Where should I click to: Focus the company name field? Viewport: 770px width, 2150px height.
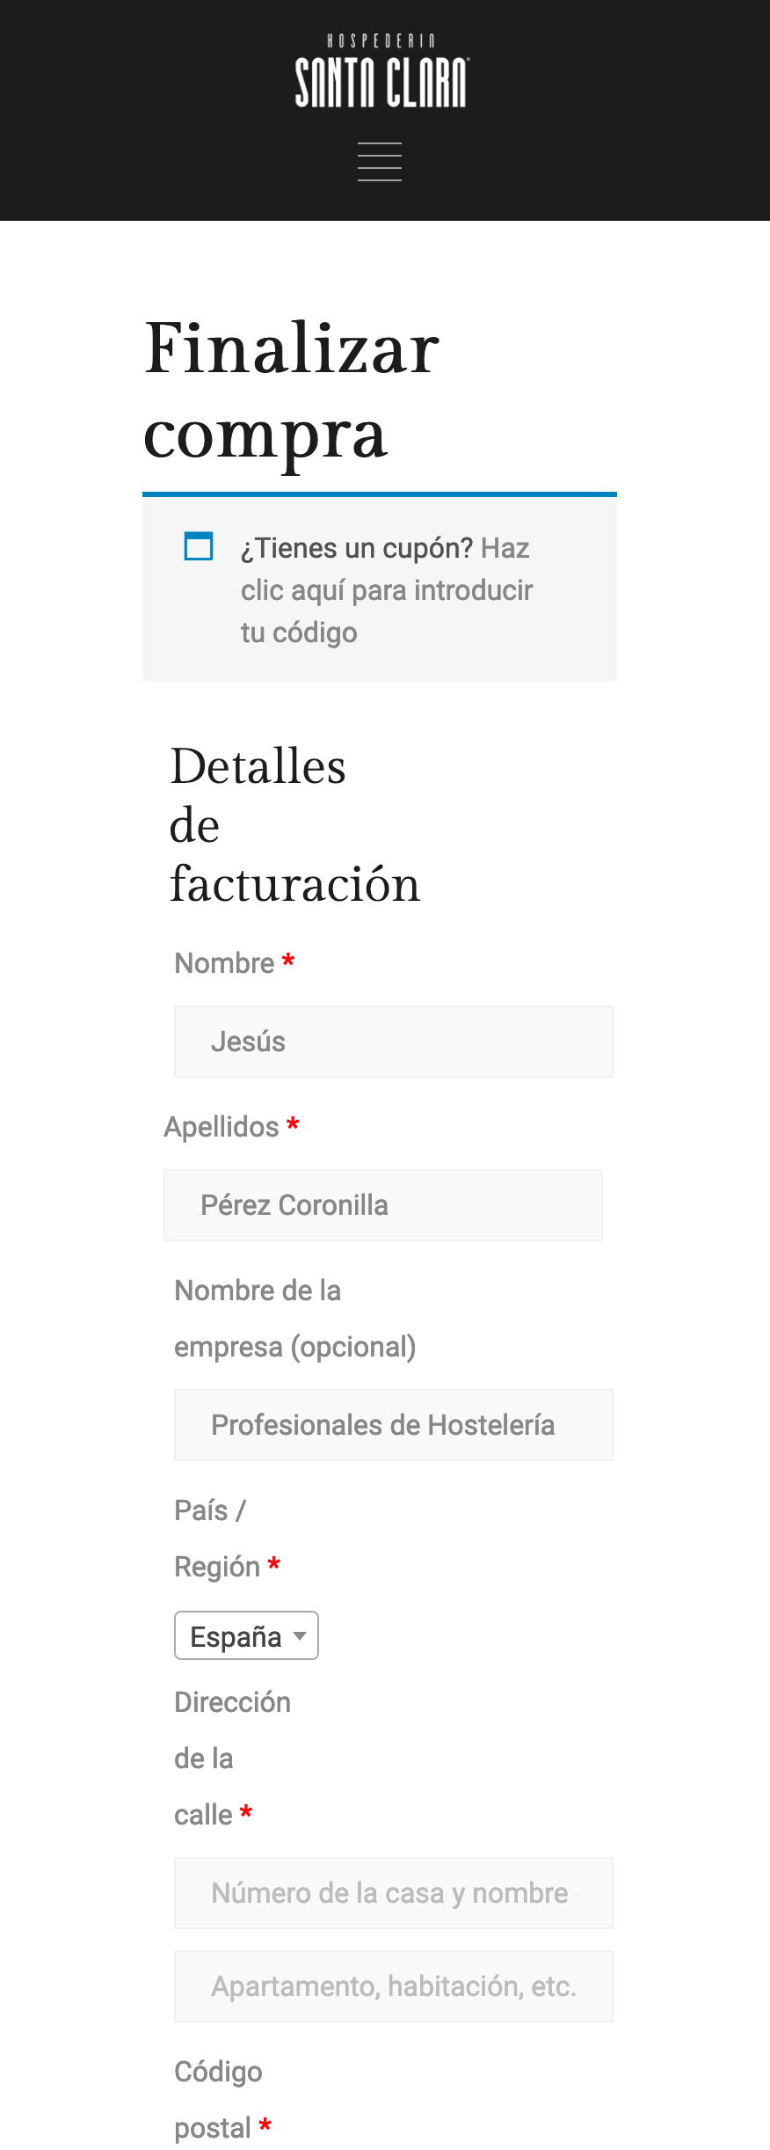[394, 1425]
